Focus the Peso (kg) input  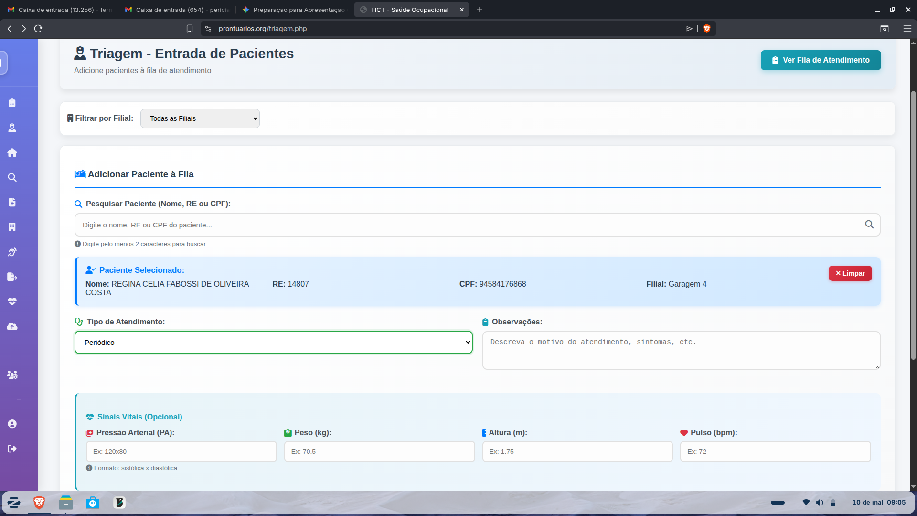pos(380,451)
